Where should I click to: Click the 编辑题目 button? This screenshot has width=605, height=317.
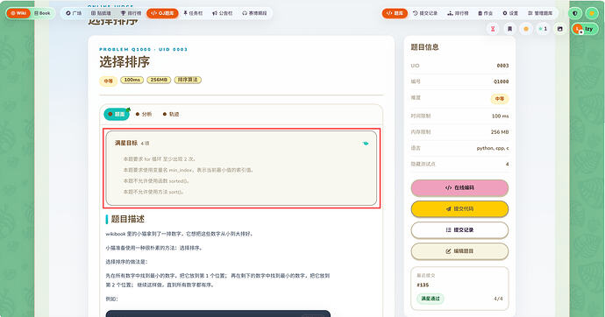click(x=459, y=251)
